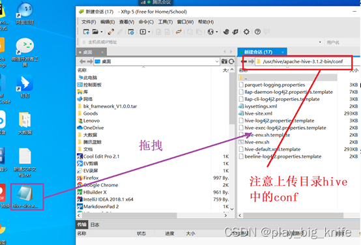Open options via the gear icon
Image resolution: width=361 pixels, height=245 pixels.
coord(246,32)
